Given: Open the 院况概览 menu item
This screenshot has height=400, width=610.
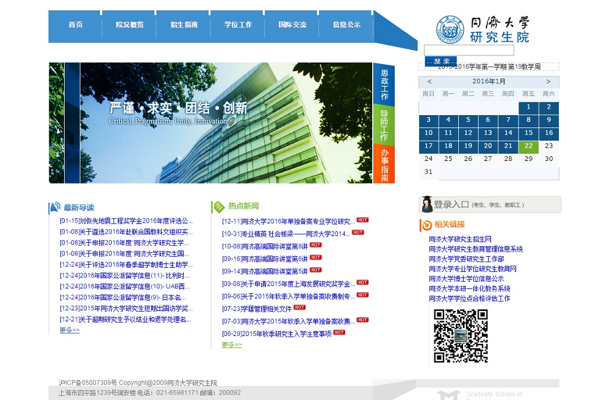Looking at the screenshot, I should point(129,24).
